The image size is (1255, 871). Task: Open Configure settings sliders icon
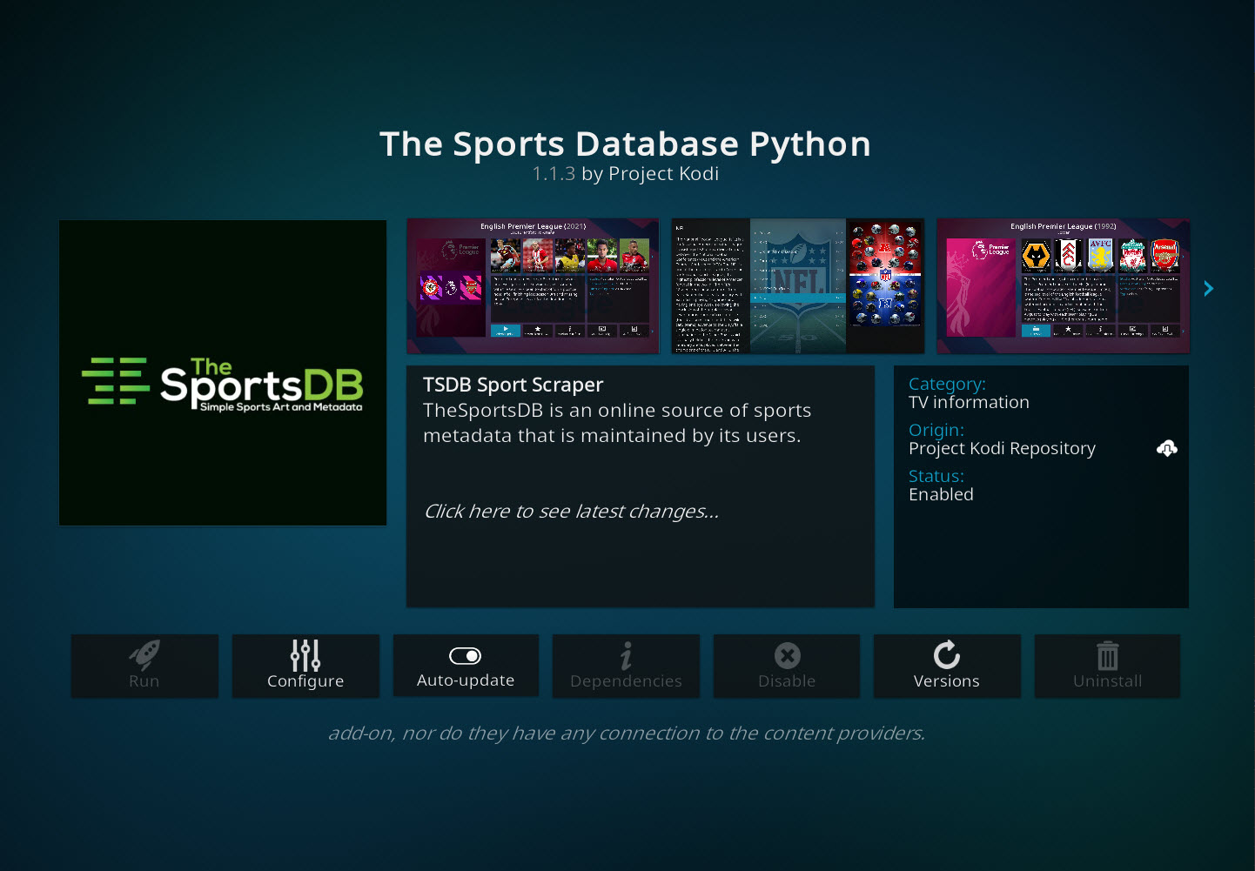[305, 655]
